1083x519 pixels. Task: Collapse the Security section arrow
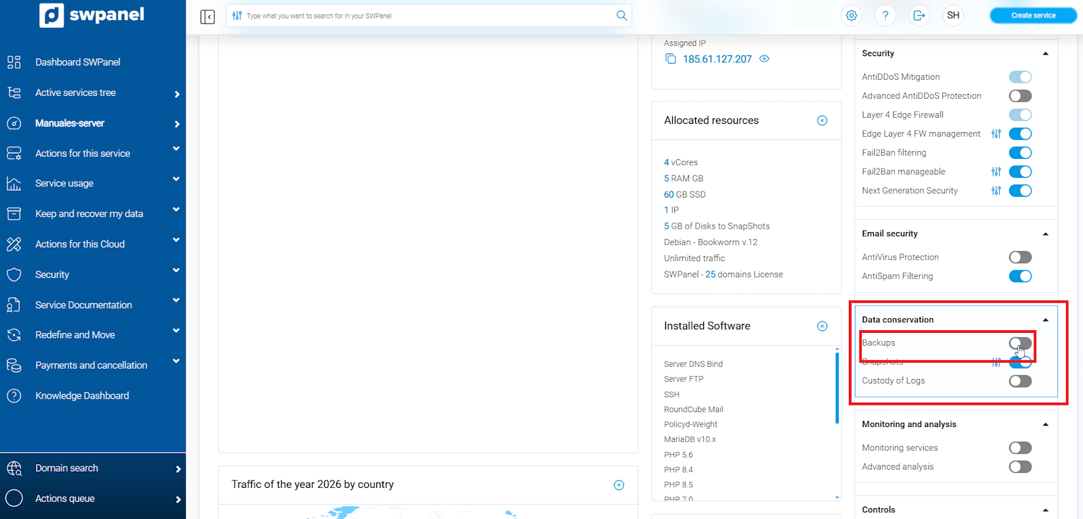(x=1045, y=53)
